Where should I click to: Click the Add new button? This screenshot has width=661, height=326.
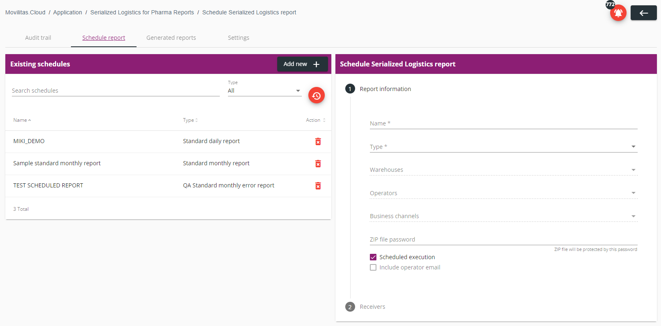coord(302,64)
